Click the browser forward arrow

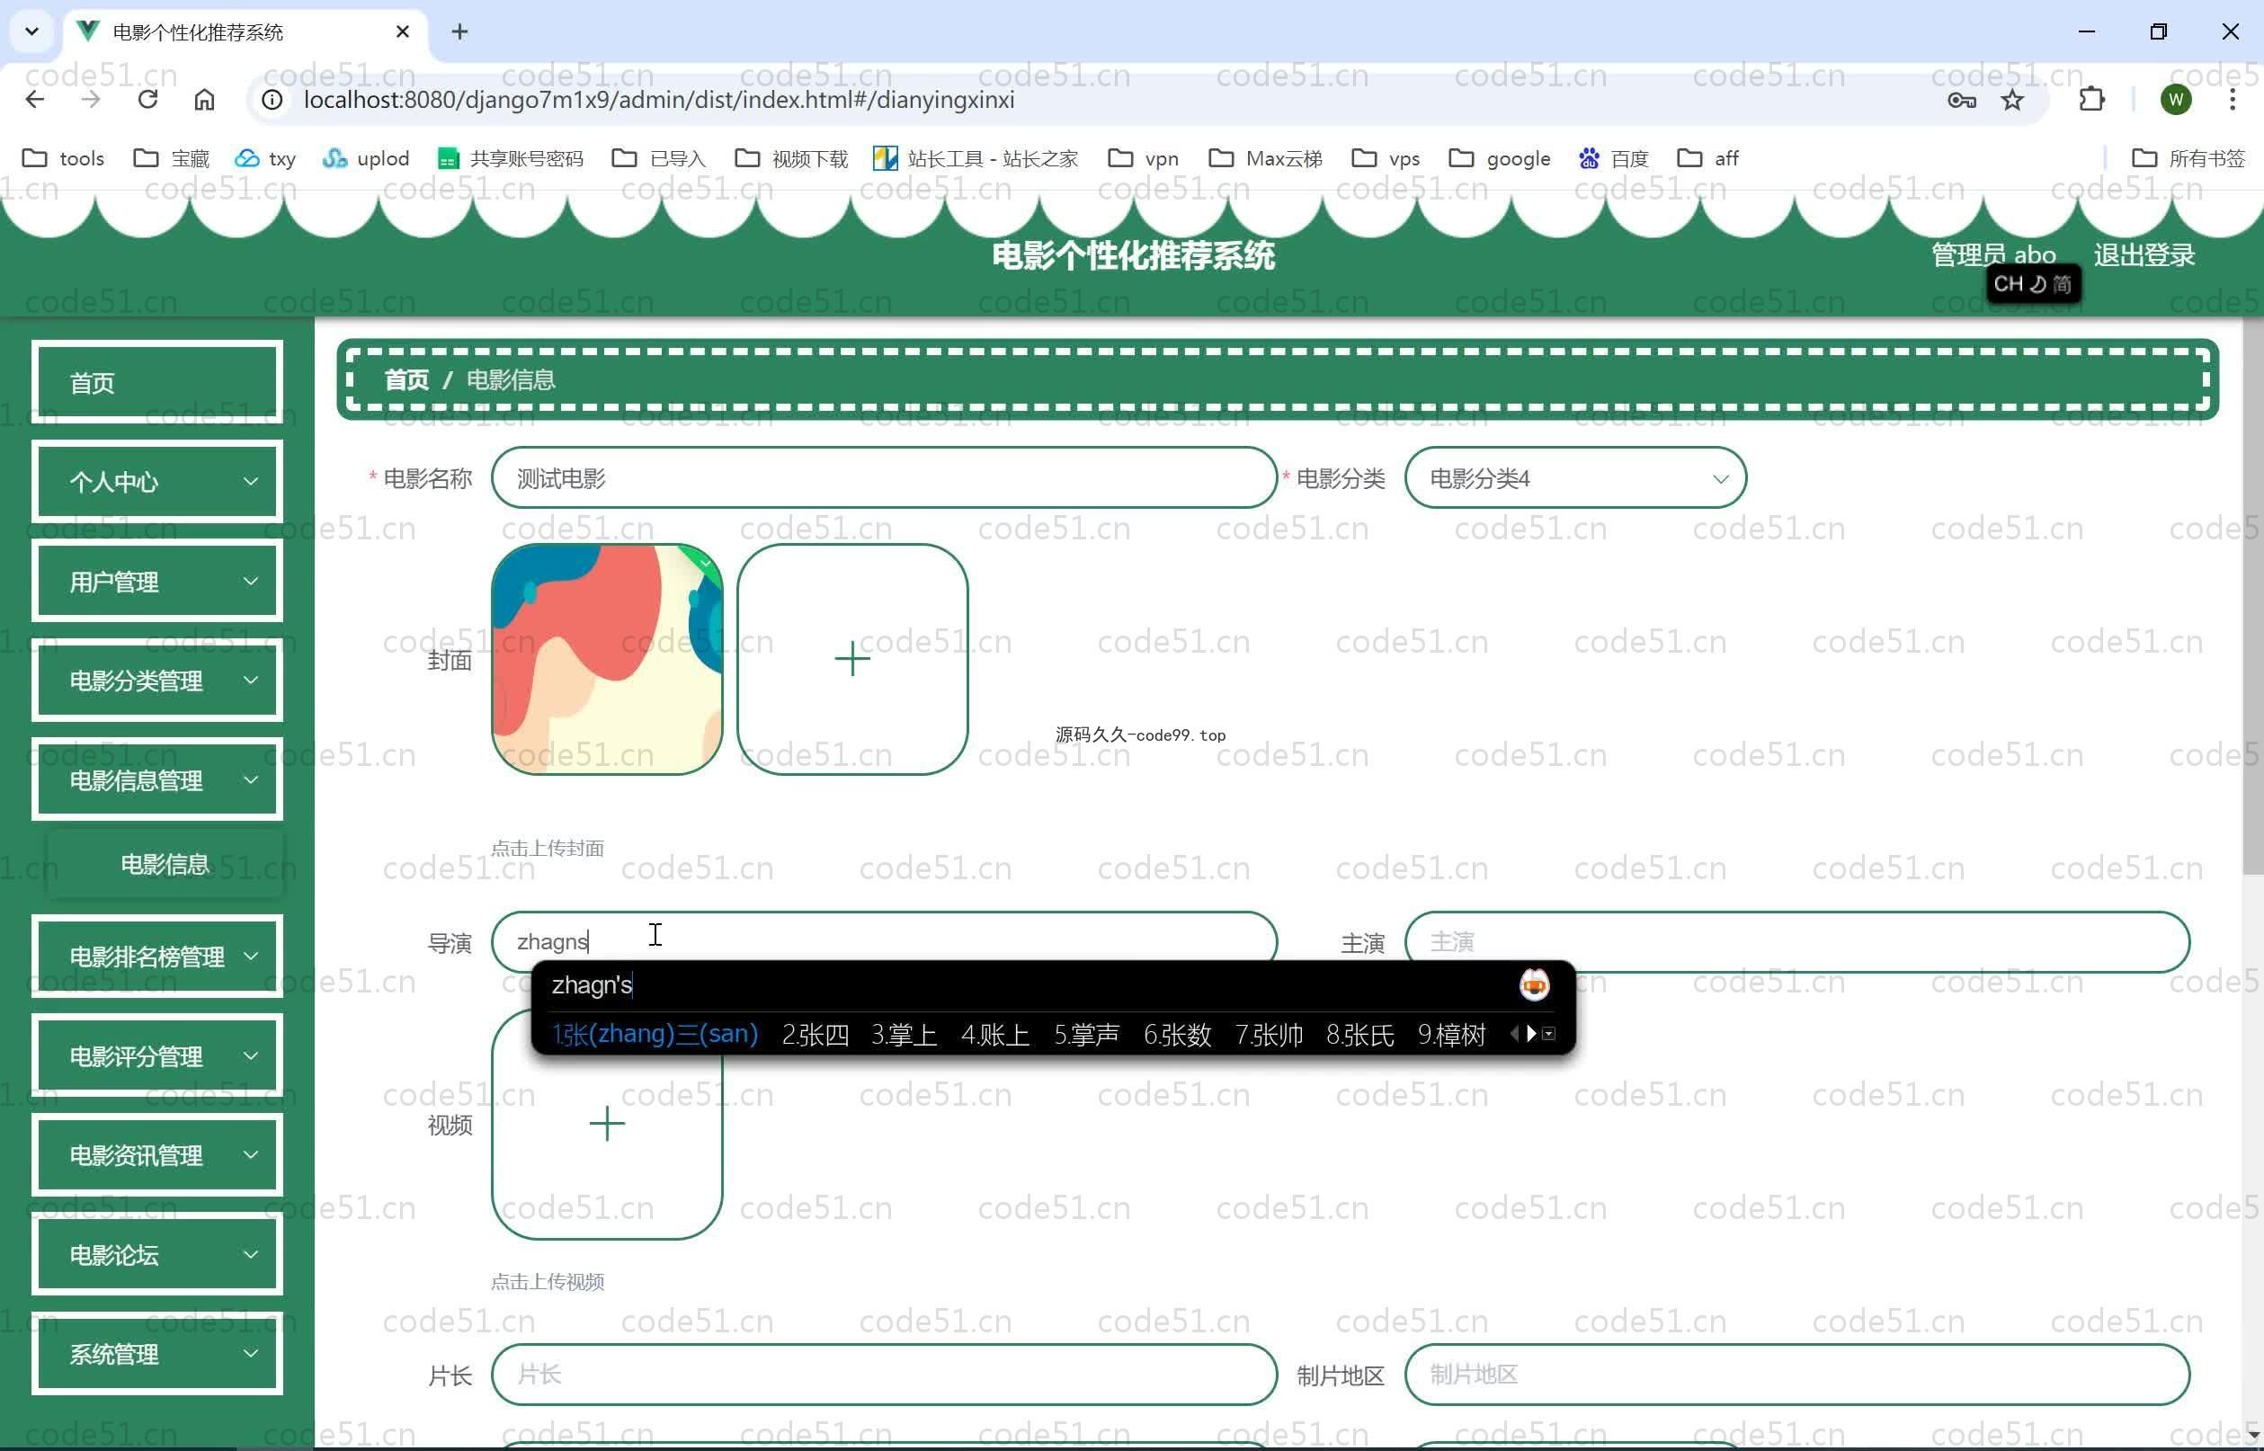[x=91, y=100]
